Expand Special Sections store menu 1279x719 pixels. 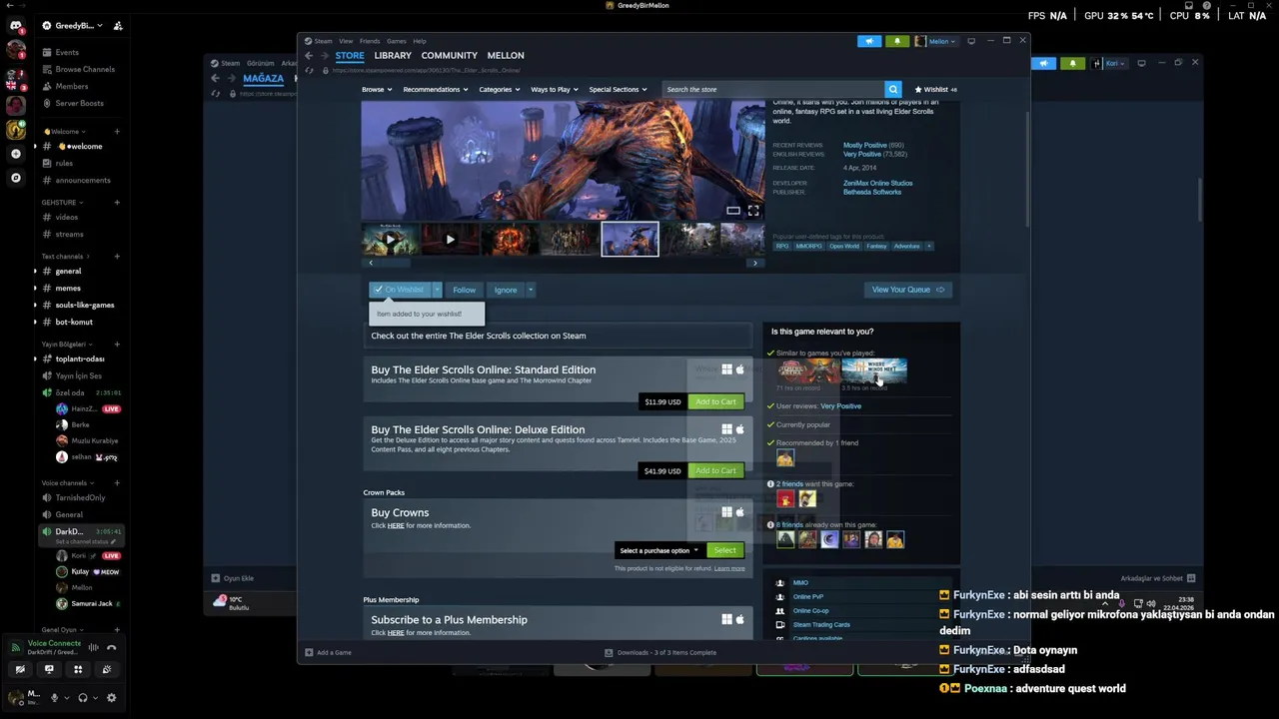tap(618, 90)
